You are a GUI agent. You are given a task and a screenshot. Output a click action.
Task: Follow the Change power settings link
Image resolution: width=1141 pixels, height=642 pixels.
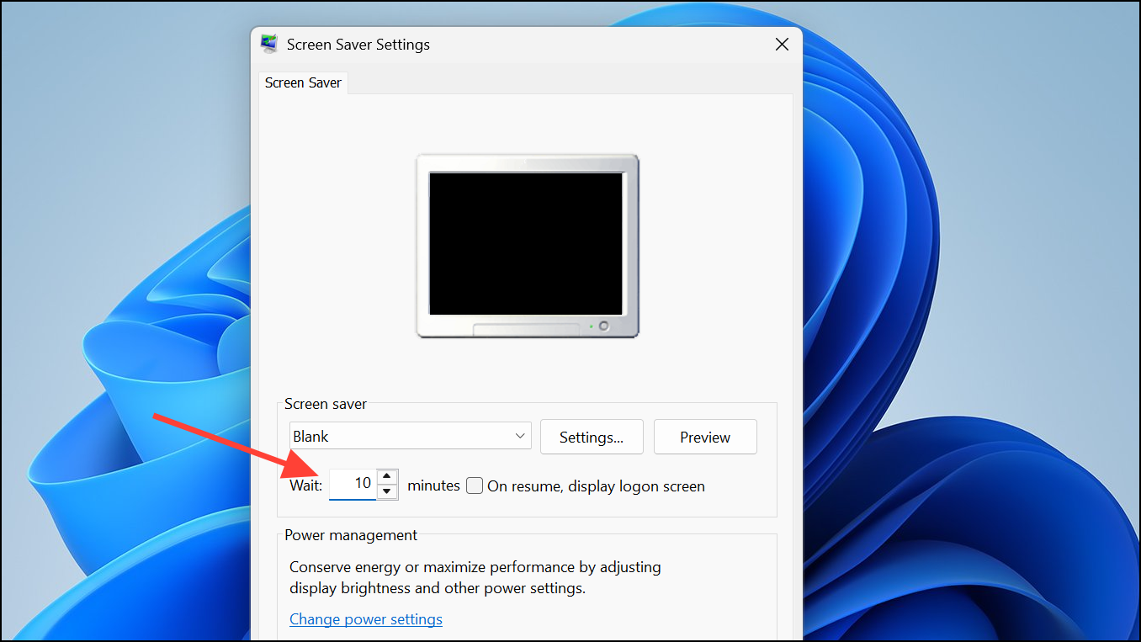366,619
